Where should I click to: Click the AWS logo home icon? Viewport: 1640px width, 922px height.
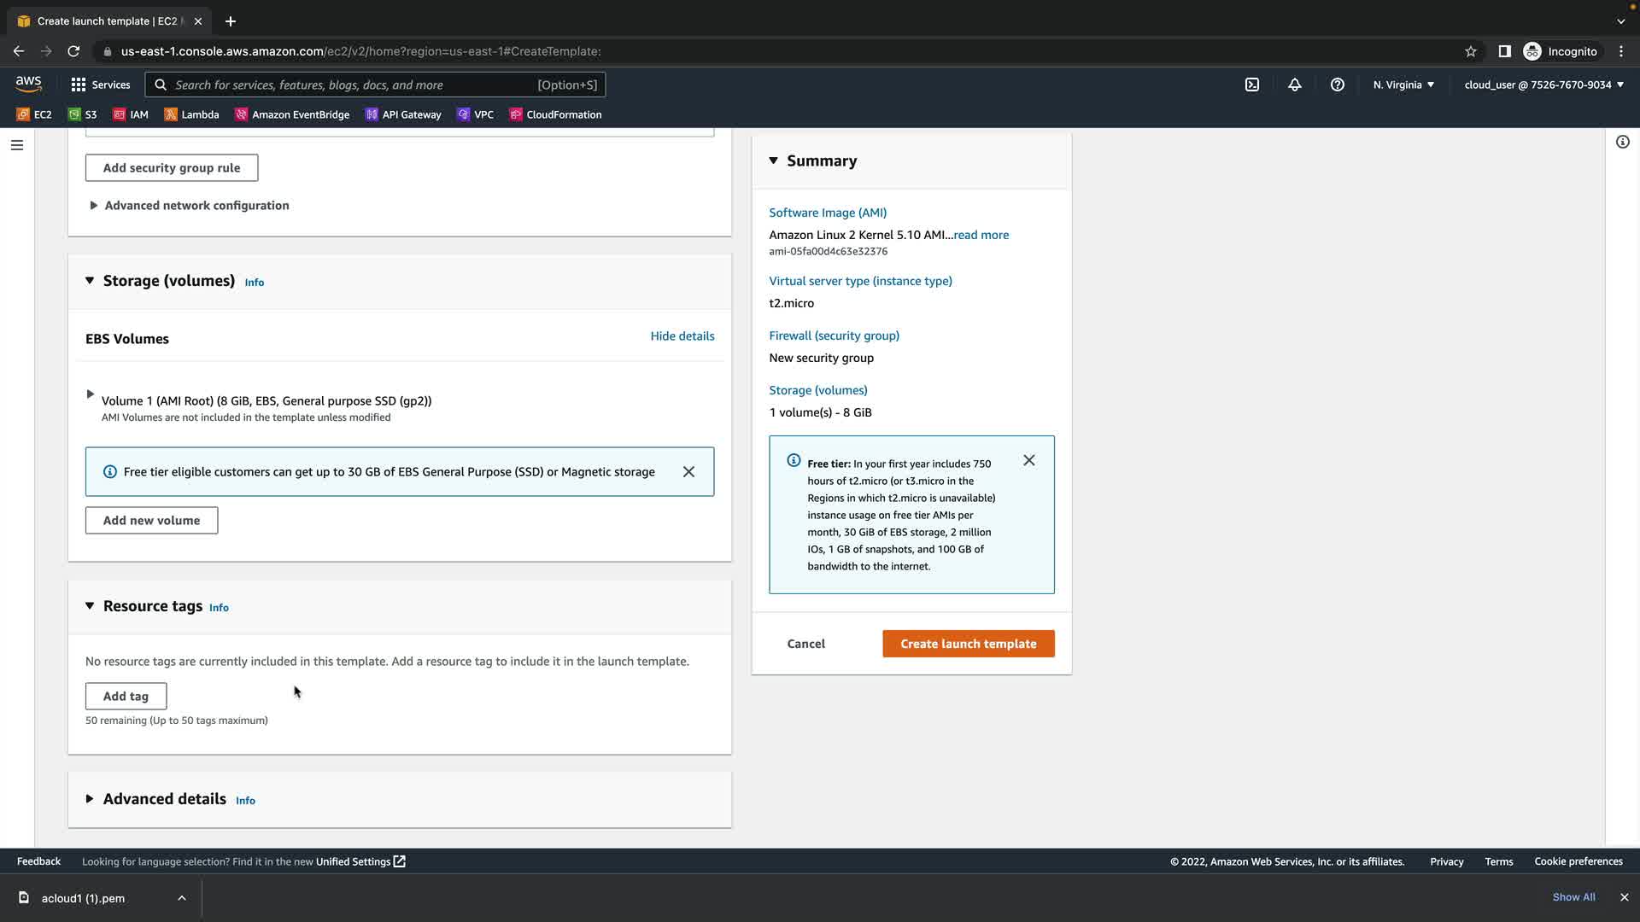point(28,84)
